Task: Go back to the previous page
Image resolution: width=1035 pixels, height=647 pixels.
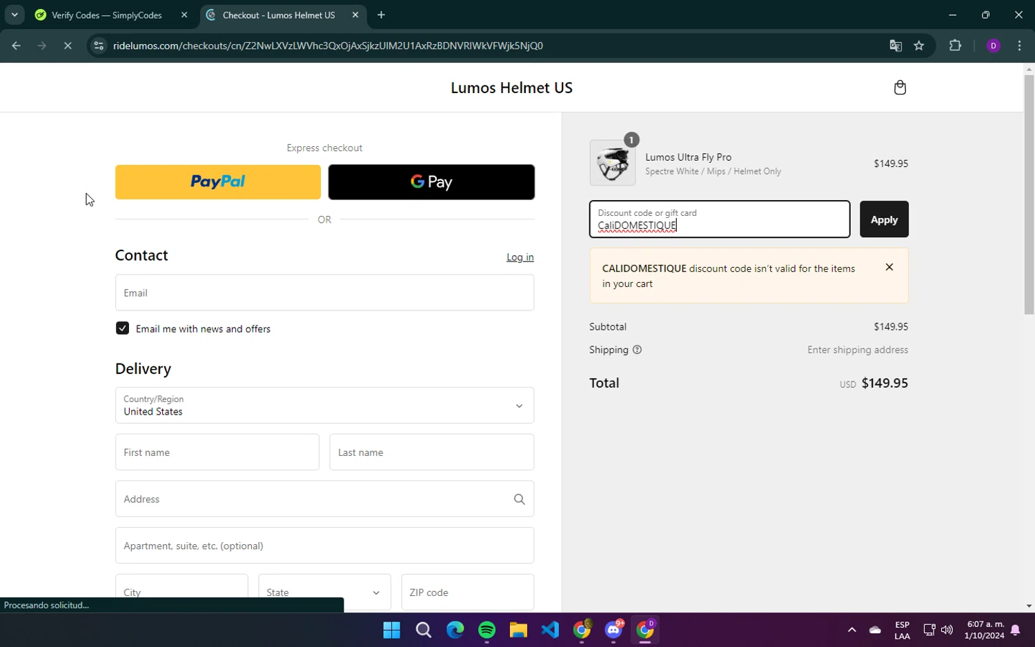Action: 17,46
